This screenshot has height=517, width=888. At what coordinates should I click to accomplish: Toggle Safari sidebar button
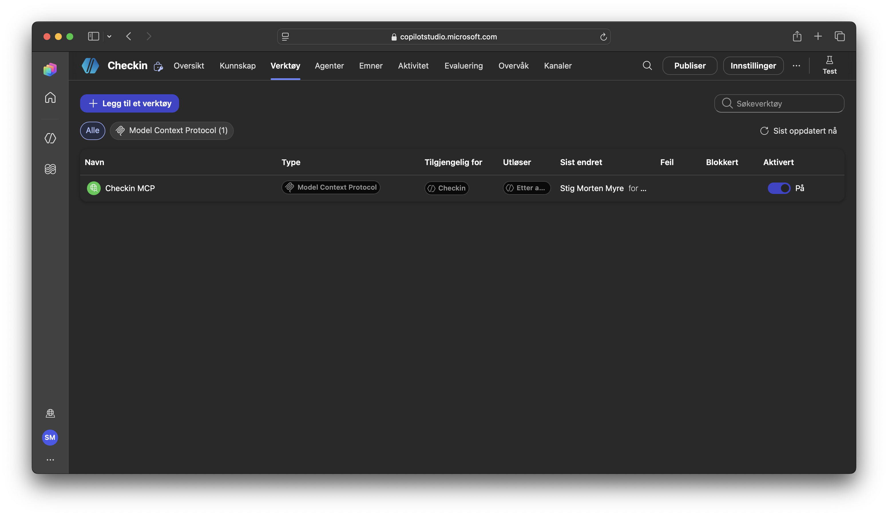[x=93, y=36]
